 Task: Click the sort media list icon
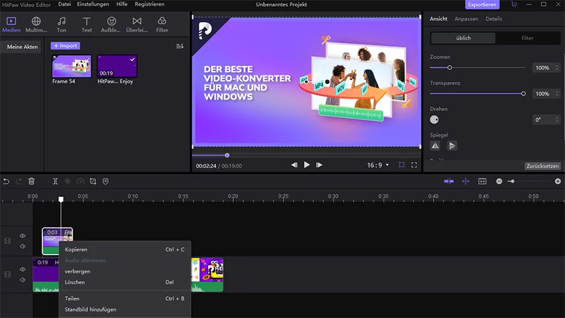click(x=180, y=46)
